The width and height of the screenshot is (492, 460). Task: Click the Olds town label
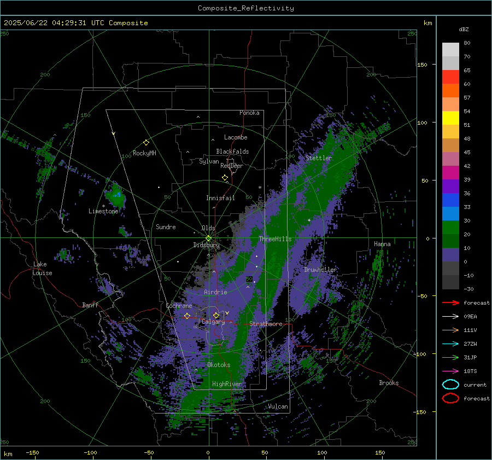208,228
